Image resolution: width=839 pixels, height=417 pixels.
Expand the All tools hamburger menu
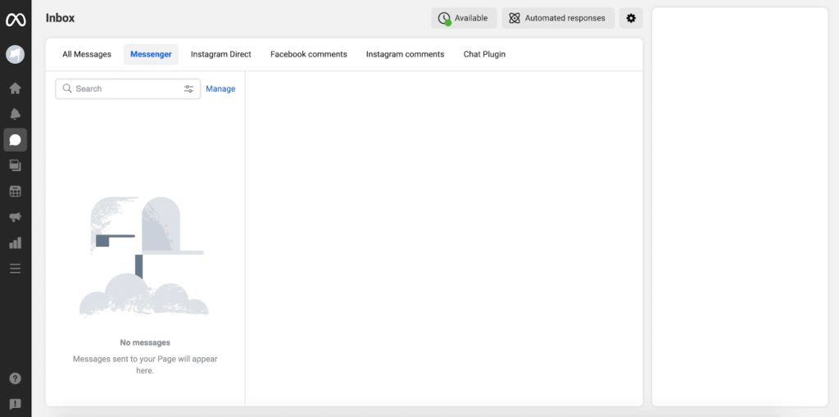tap(15, 269)
